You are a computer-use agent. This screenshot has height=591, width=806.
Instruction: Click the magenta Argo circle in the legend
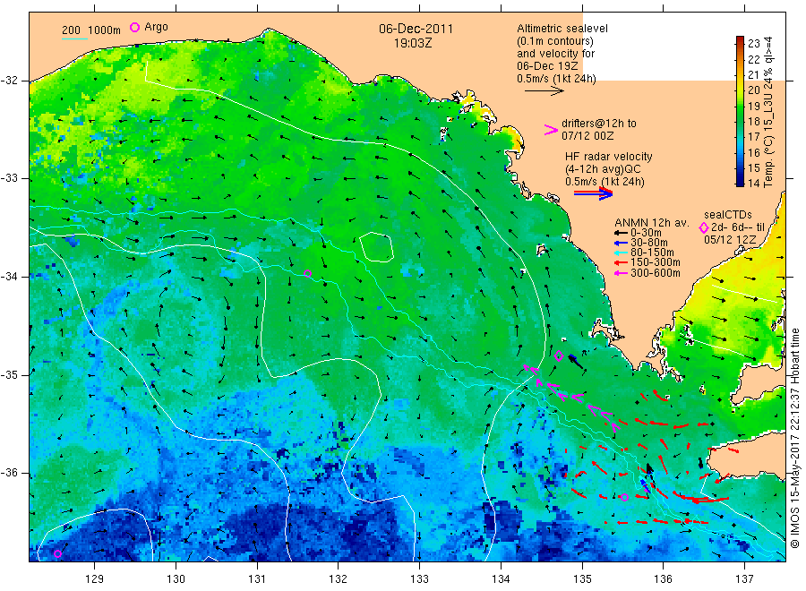[x=134, y=27]
